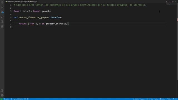Screen dimensions: 178x100
Task: Open the errors and warnings problems indicator
Action: pyautogui.click(x=27, y=99)
